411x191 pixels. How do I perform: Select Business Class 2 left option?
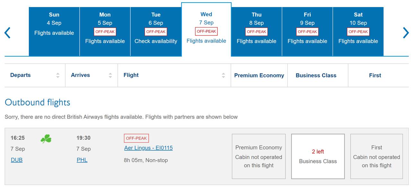click(318, 156)
